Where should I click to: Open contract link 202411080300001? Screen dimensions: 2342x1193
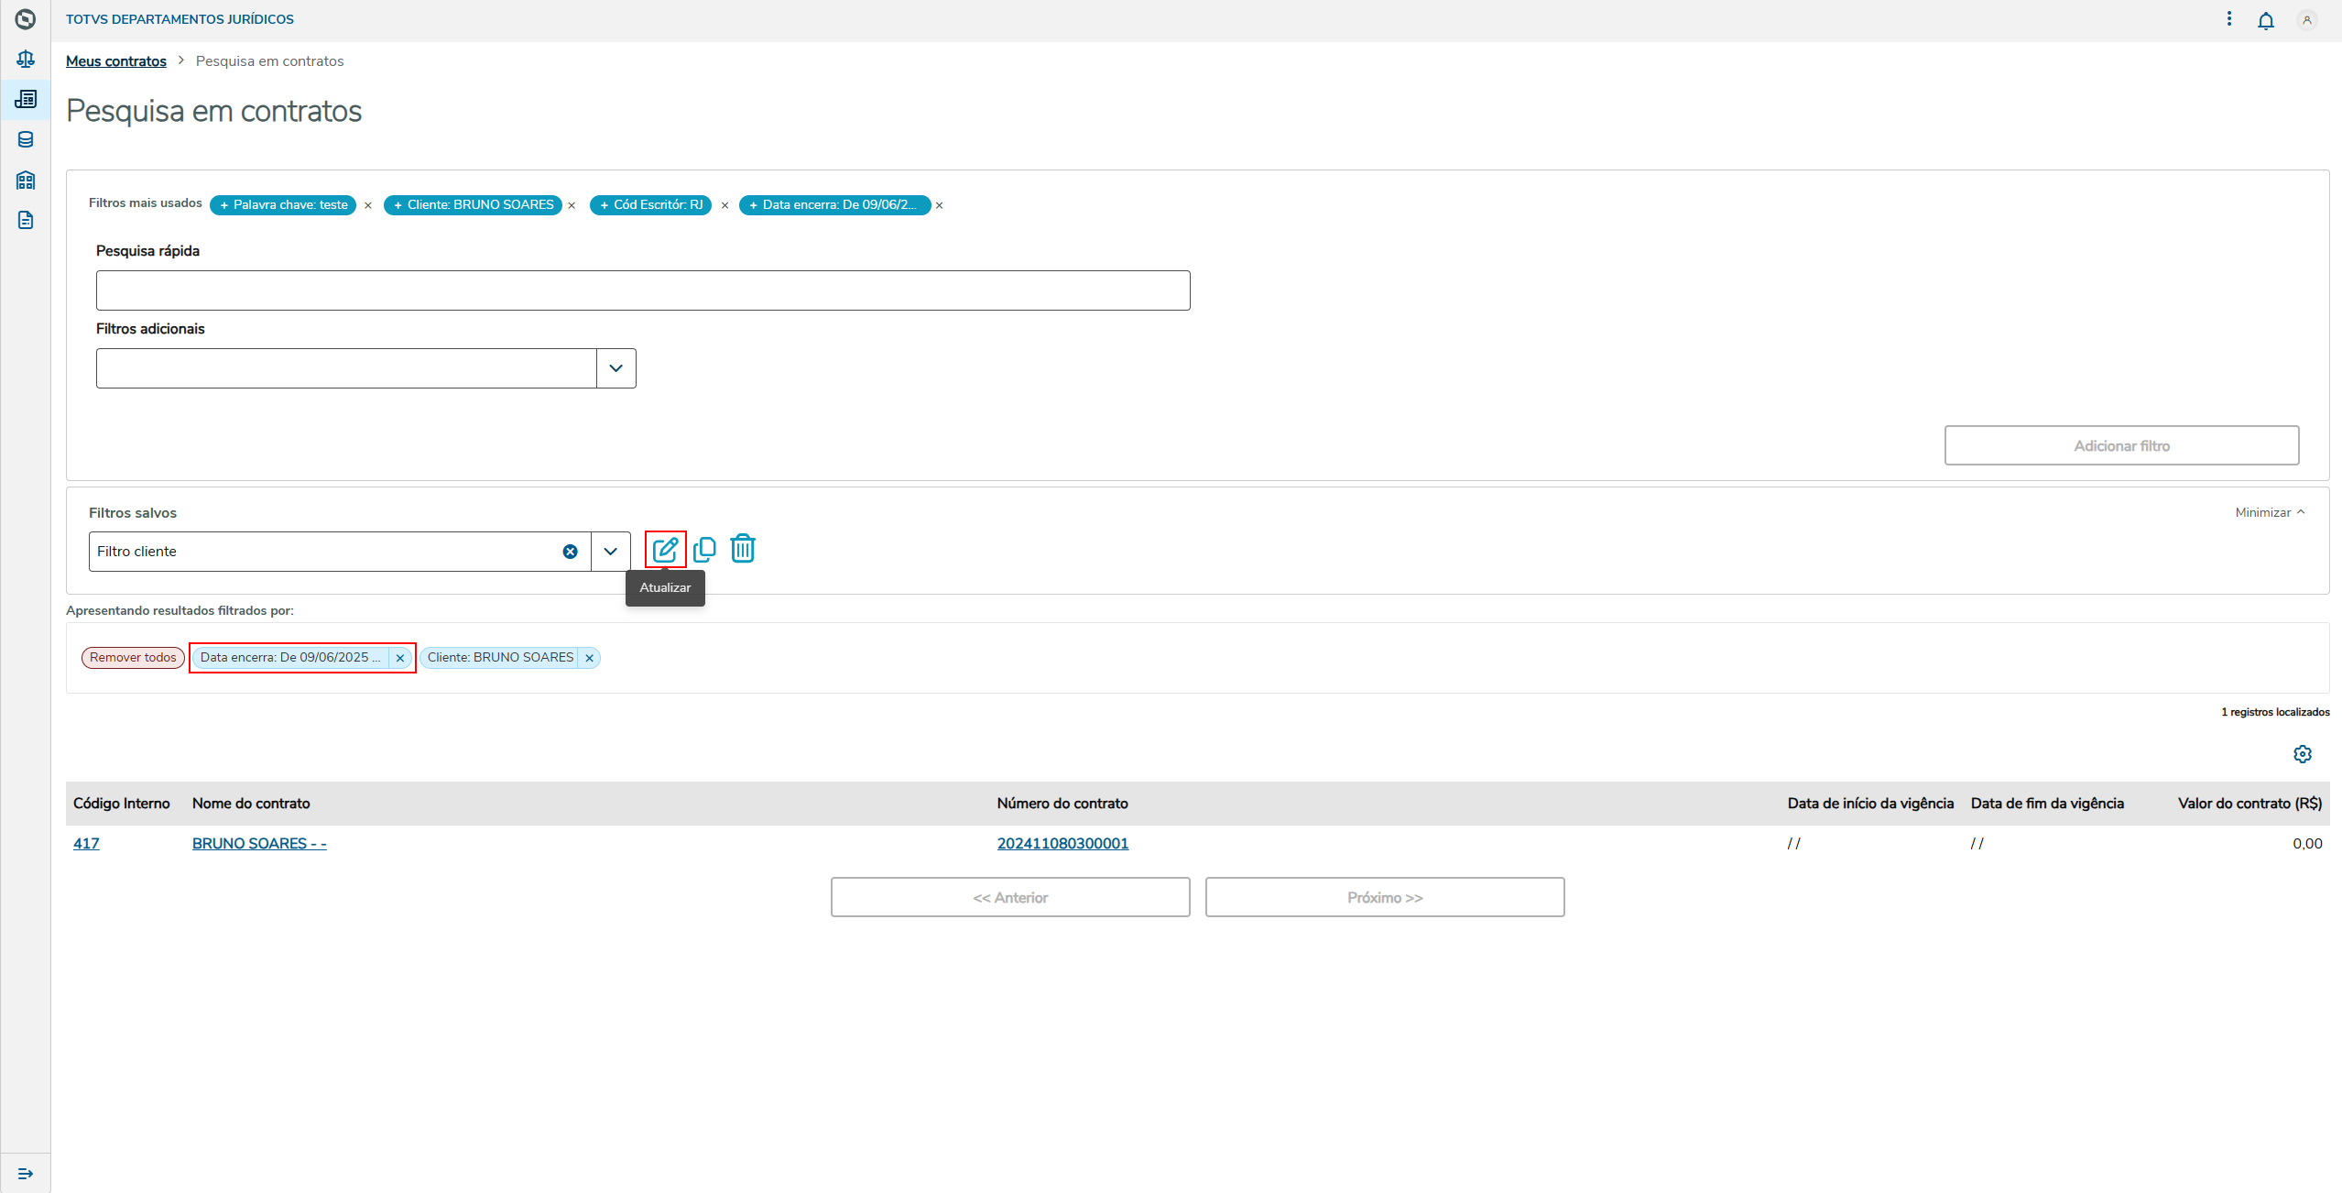click(x=1062, y=844)
